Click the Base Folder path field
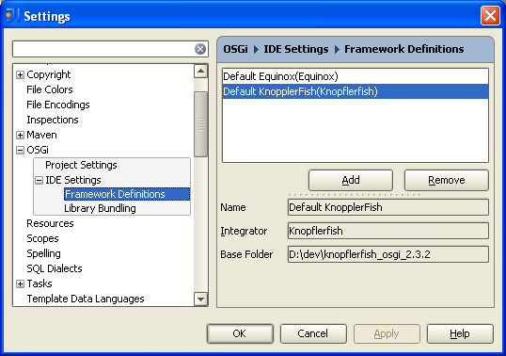 pos(387,254)
